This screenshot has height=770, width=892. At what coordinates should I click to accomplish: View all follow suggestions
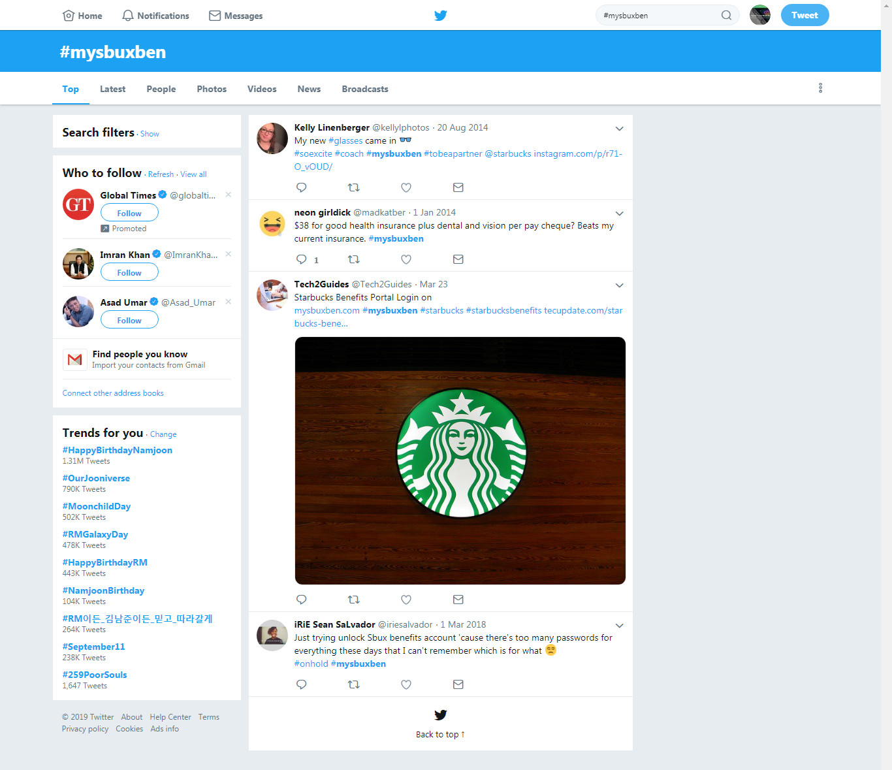(x=193, y=174)
